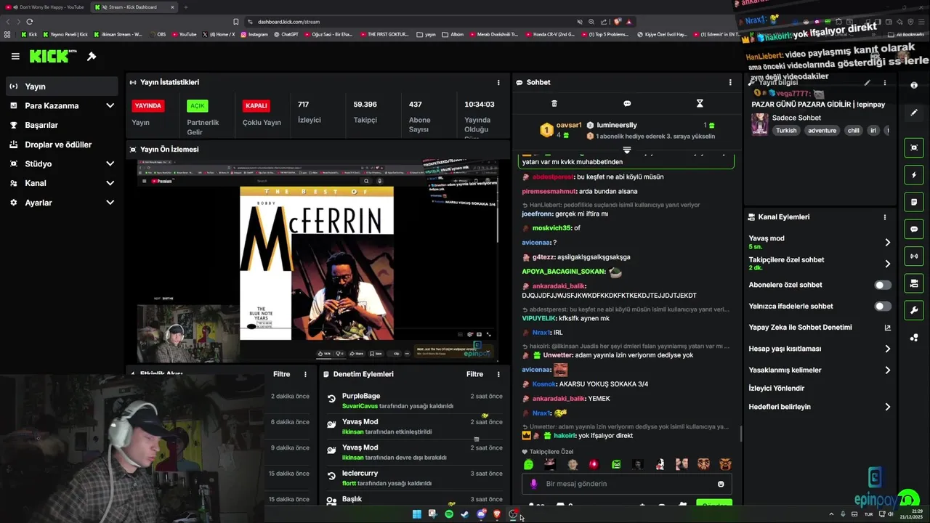Click the red YAYINDA status badge
The image size is (930, 523).
(147, 105)
